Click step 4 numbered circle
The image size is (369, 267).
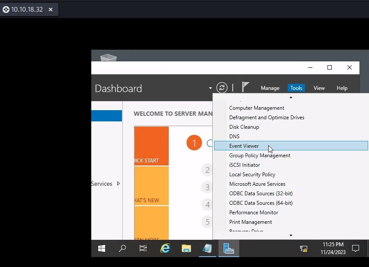207,204
